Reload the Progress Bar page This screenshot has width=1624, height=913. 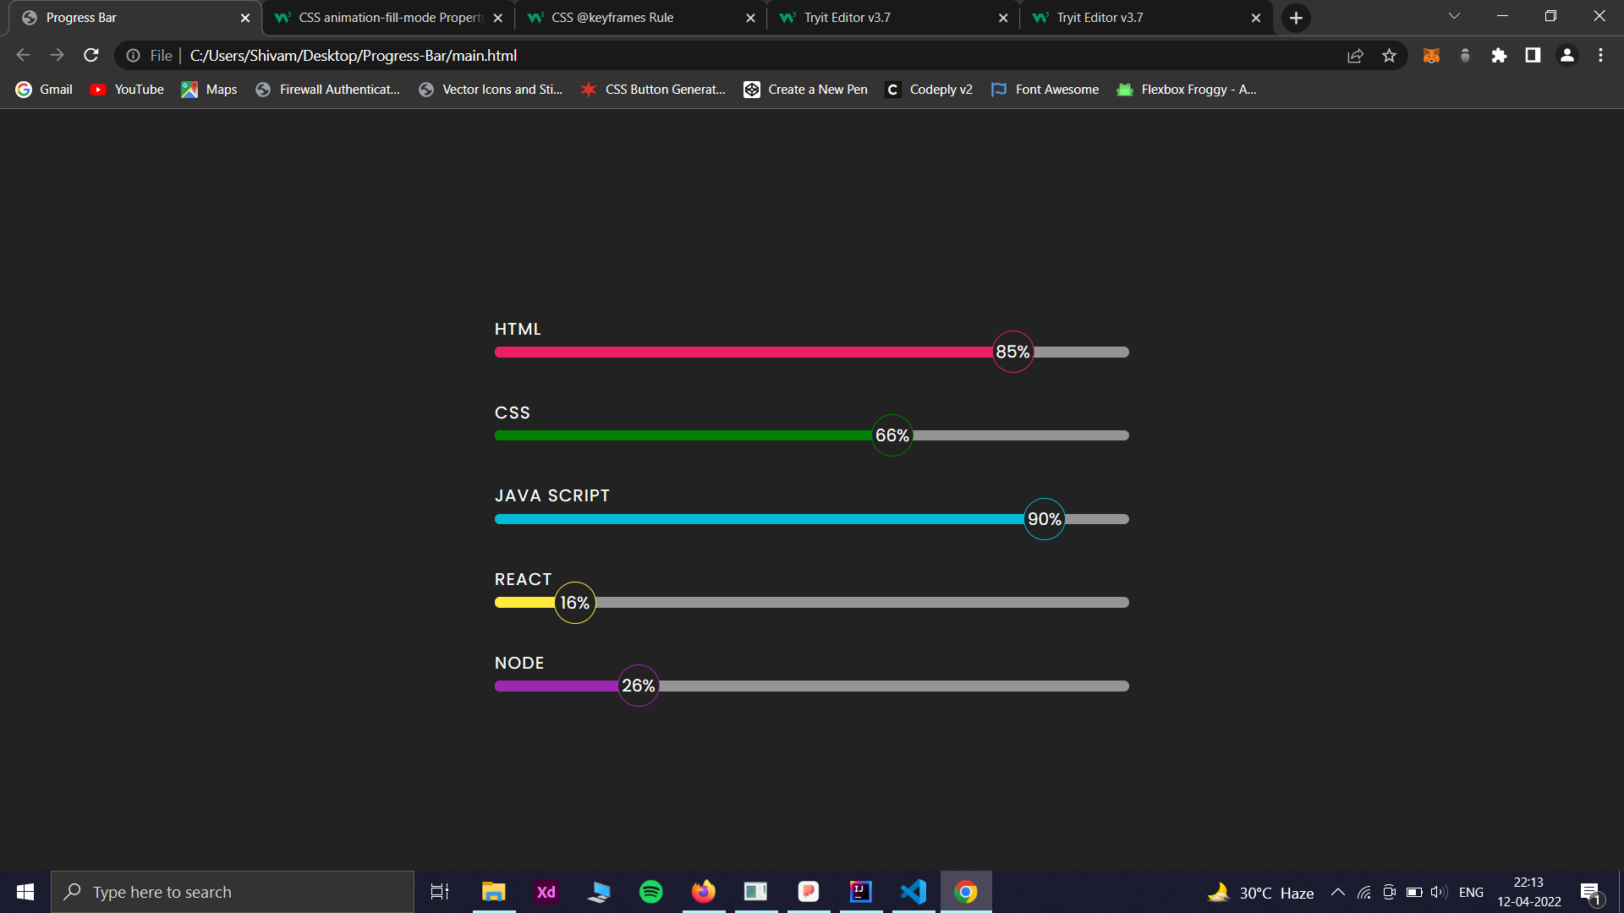[x=91, y=55]
